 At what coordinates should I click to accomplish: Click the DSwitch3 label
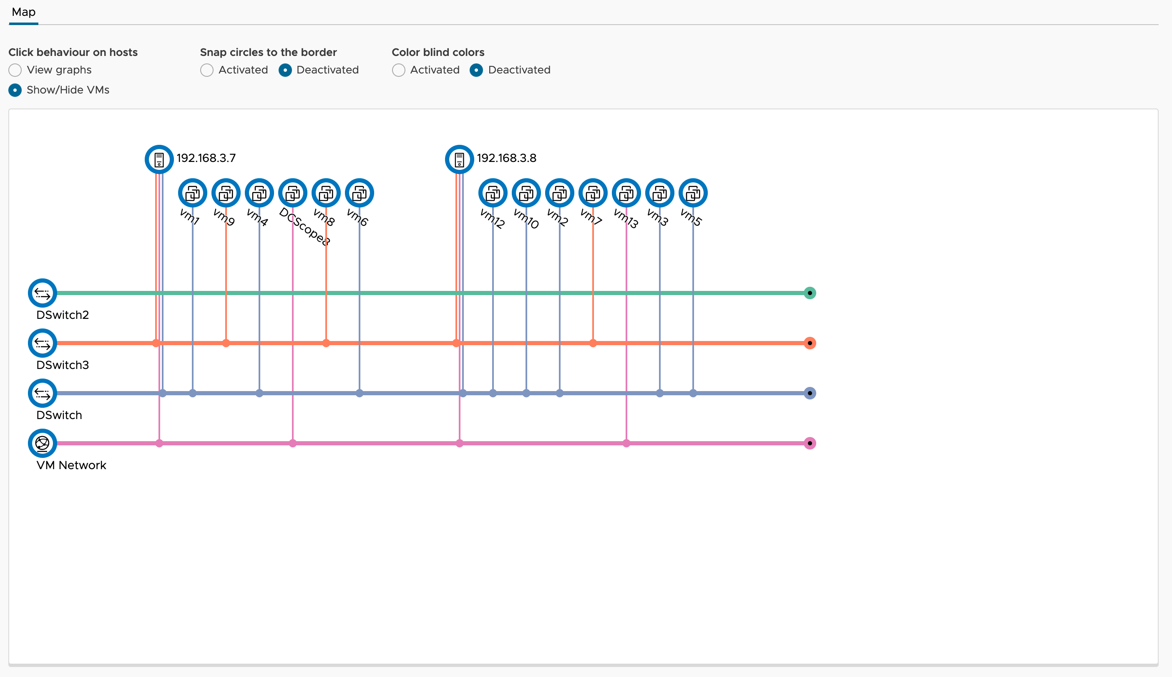tap(63, 366)
